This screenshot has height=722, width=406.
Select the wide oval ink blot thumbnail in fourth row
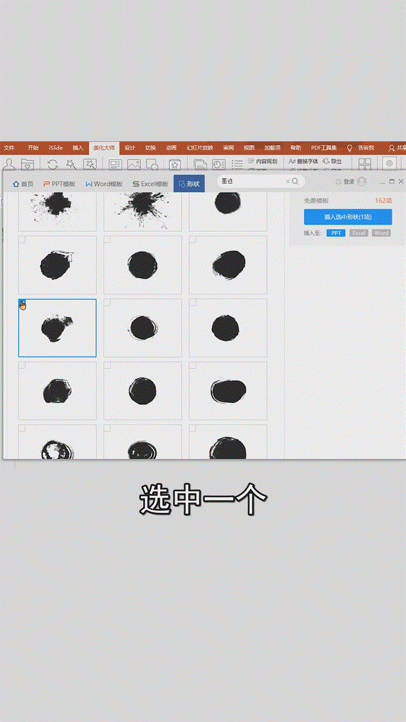(228, 390)
